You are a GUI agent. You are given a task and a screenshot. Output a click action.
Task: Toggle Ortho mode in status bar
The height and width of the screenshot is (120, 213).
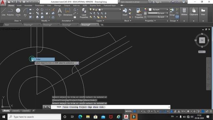[145, 111]
